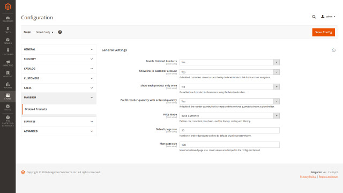Open the Reports sidebar menu

tap(8, 85)
